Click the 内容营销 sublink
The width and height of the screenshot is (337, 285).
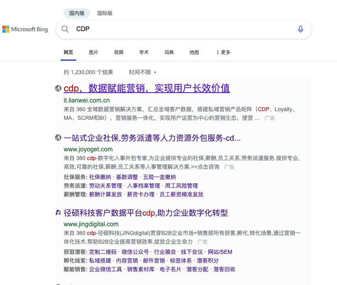[127, 261]
